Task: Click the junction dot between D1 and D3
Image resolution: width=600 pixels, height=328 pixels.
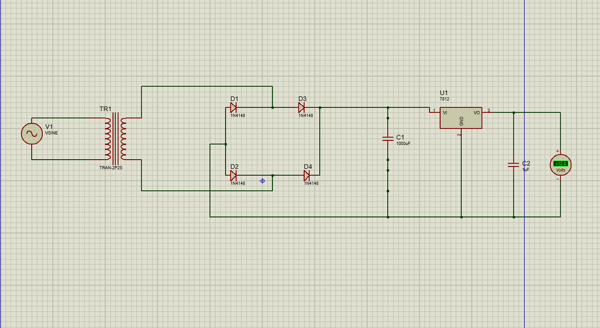Action: click(272, 108)
